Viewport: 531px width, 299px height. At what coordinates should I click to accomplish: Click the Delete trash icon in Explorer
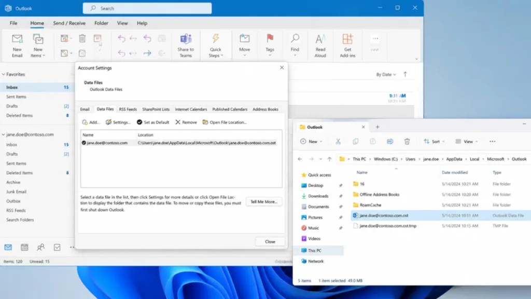point(407,141)
